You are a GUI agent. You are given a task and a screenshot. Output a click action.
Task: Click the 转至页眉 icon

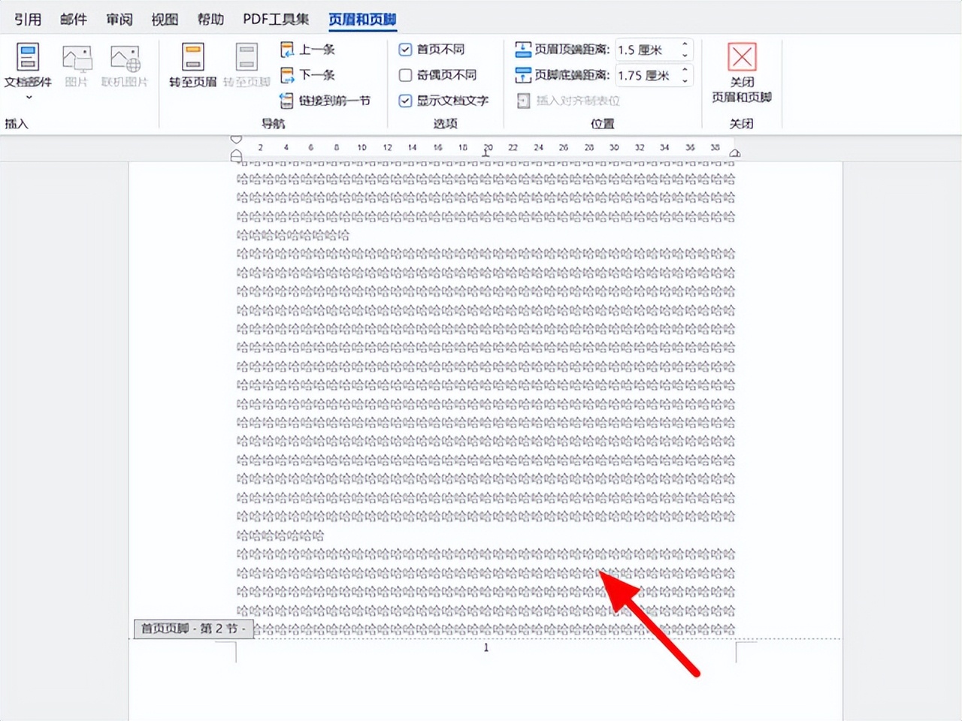pos(192,56)
